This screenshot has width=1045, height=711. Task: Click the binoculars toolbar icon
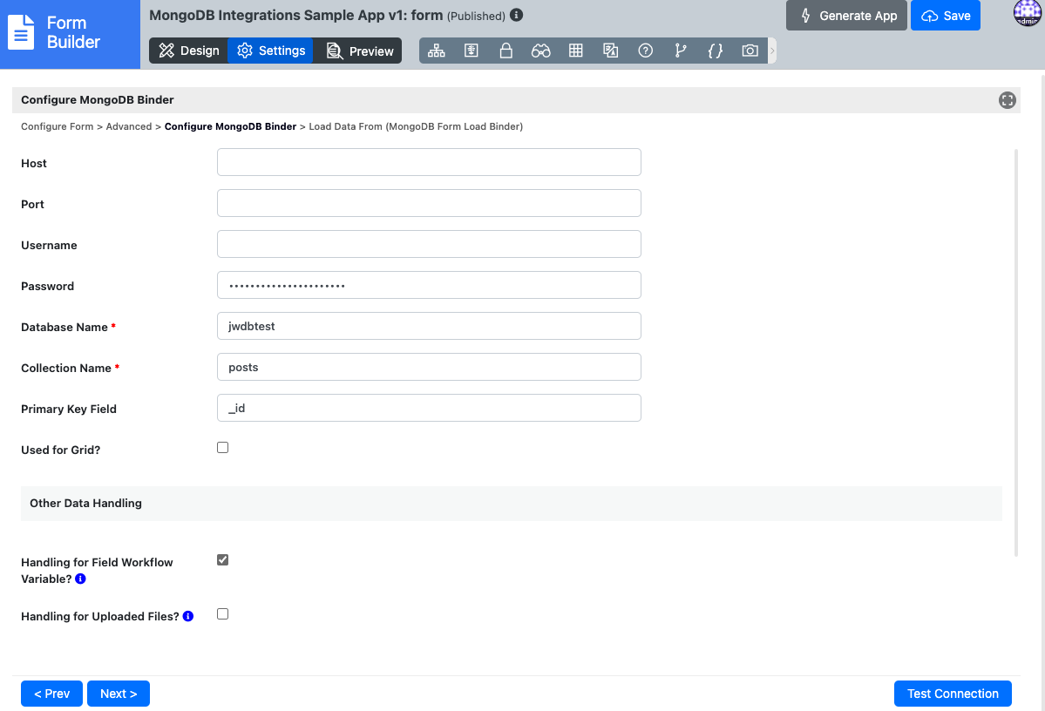tap(540, 51)
